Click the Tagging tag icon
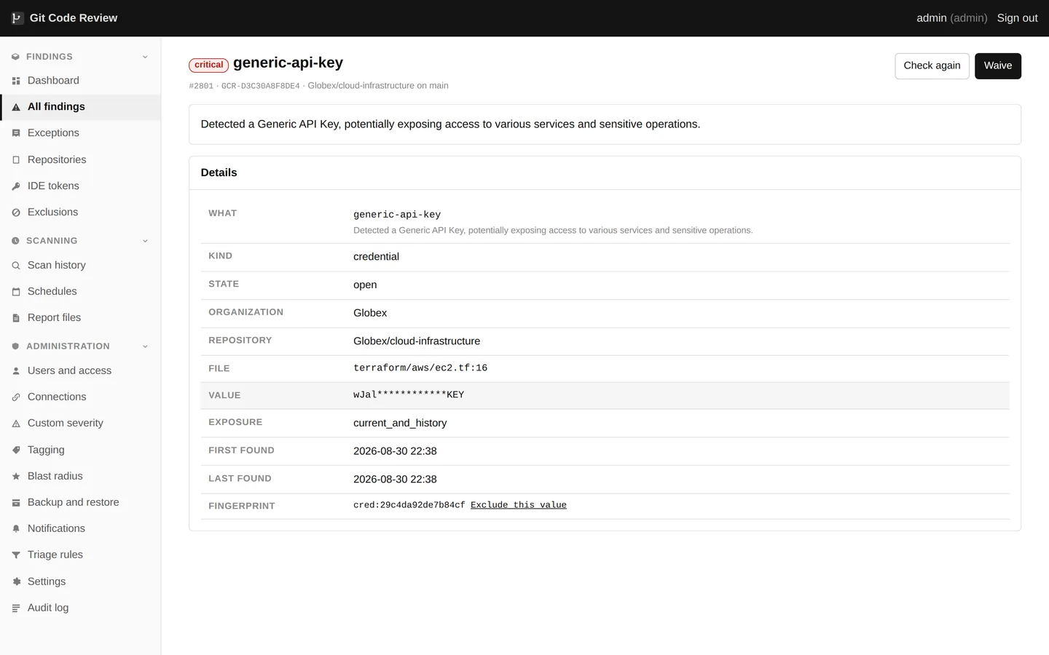 [16, 450]
